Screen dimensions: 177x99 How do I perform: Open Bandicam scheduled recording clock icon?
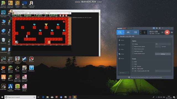[160, 28]
